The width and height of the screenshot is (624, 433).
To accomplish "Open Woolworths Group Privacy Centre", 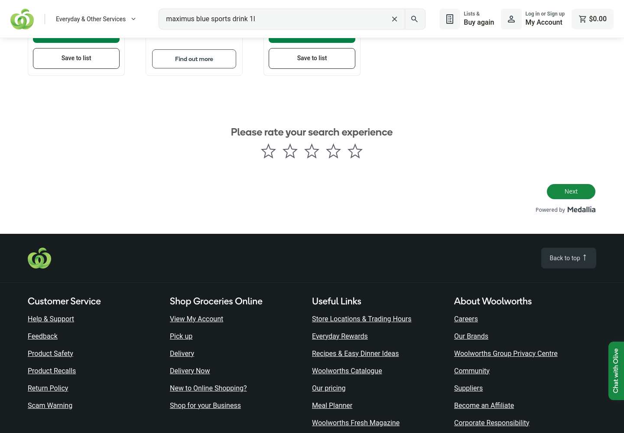I will pyautogui.click(x=506, y=353).
